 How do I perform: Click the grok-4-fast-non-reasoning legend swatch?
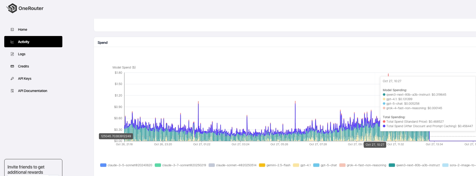pyautogui.click(x=342, y=165)
